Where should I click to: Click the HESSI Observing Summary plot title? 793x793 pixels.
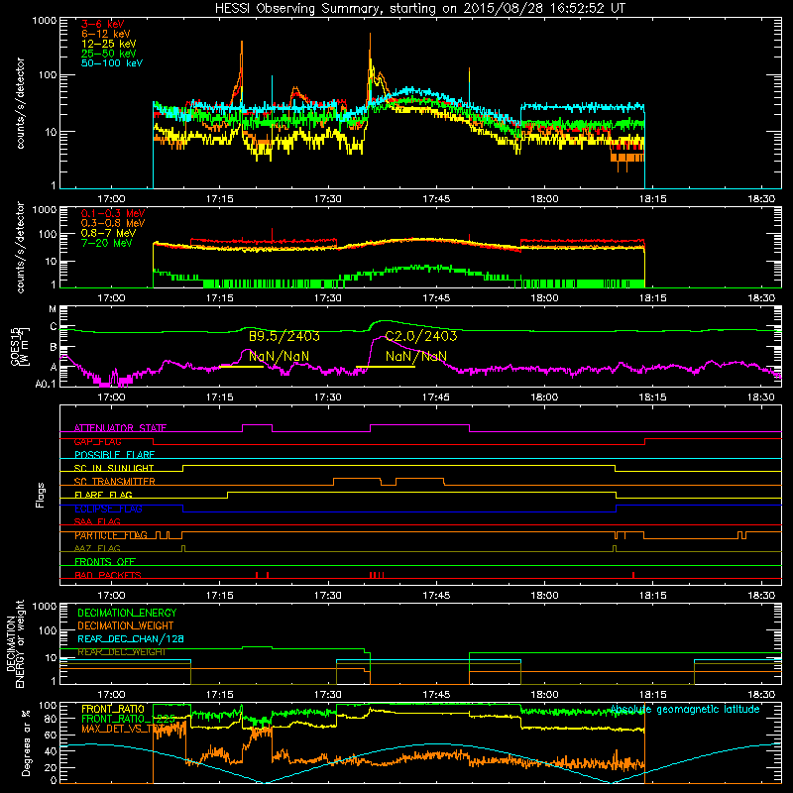pyautogui.click(x=420, y=9)
